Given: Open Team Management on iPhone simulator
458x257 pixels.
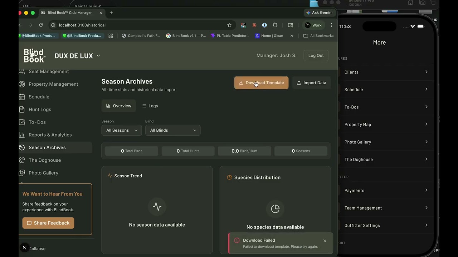Looking at the screenshot, I should pyautogui.click(x=386, y=208).
